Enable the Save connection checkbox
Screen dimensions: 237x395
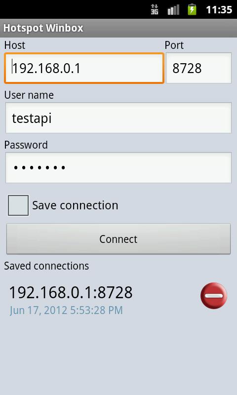point(18,205)
